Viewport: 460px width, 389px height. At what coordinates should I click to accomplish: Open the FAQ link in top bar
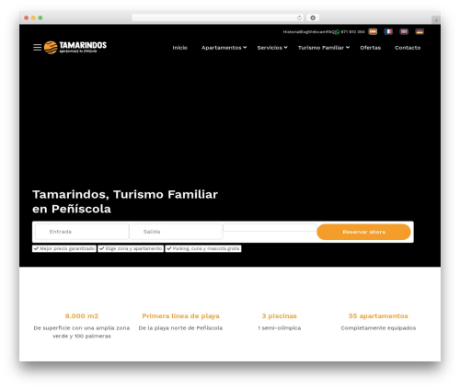tap(330, 32)
